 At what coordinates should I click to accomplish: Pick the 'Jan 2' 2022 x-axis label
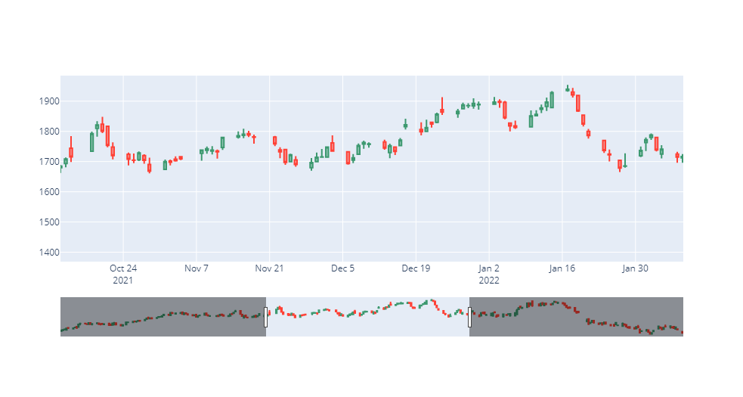pyautogui.click(x=489, y=268)
